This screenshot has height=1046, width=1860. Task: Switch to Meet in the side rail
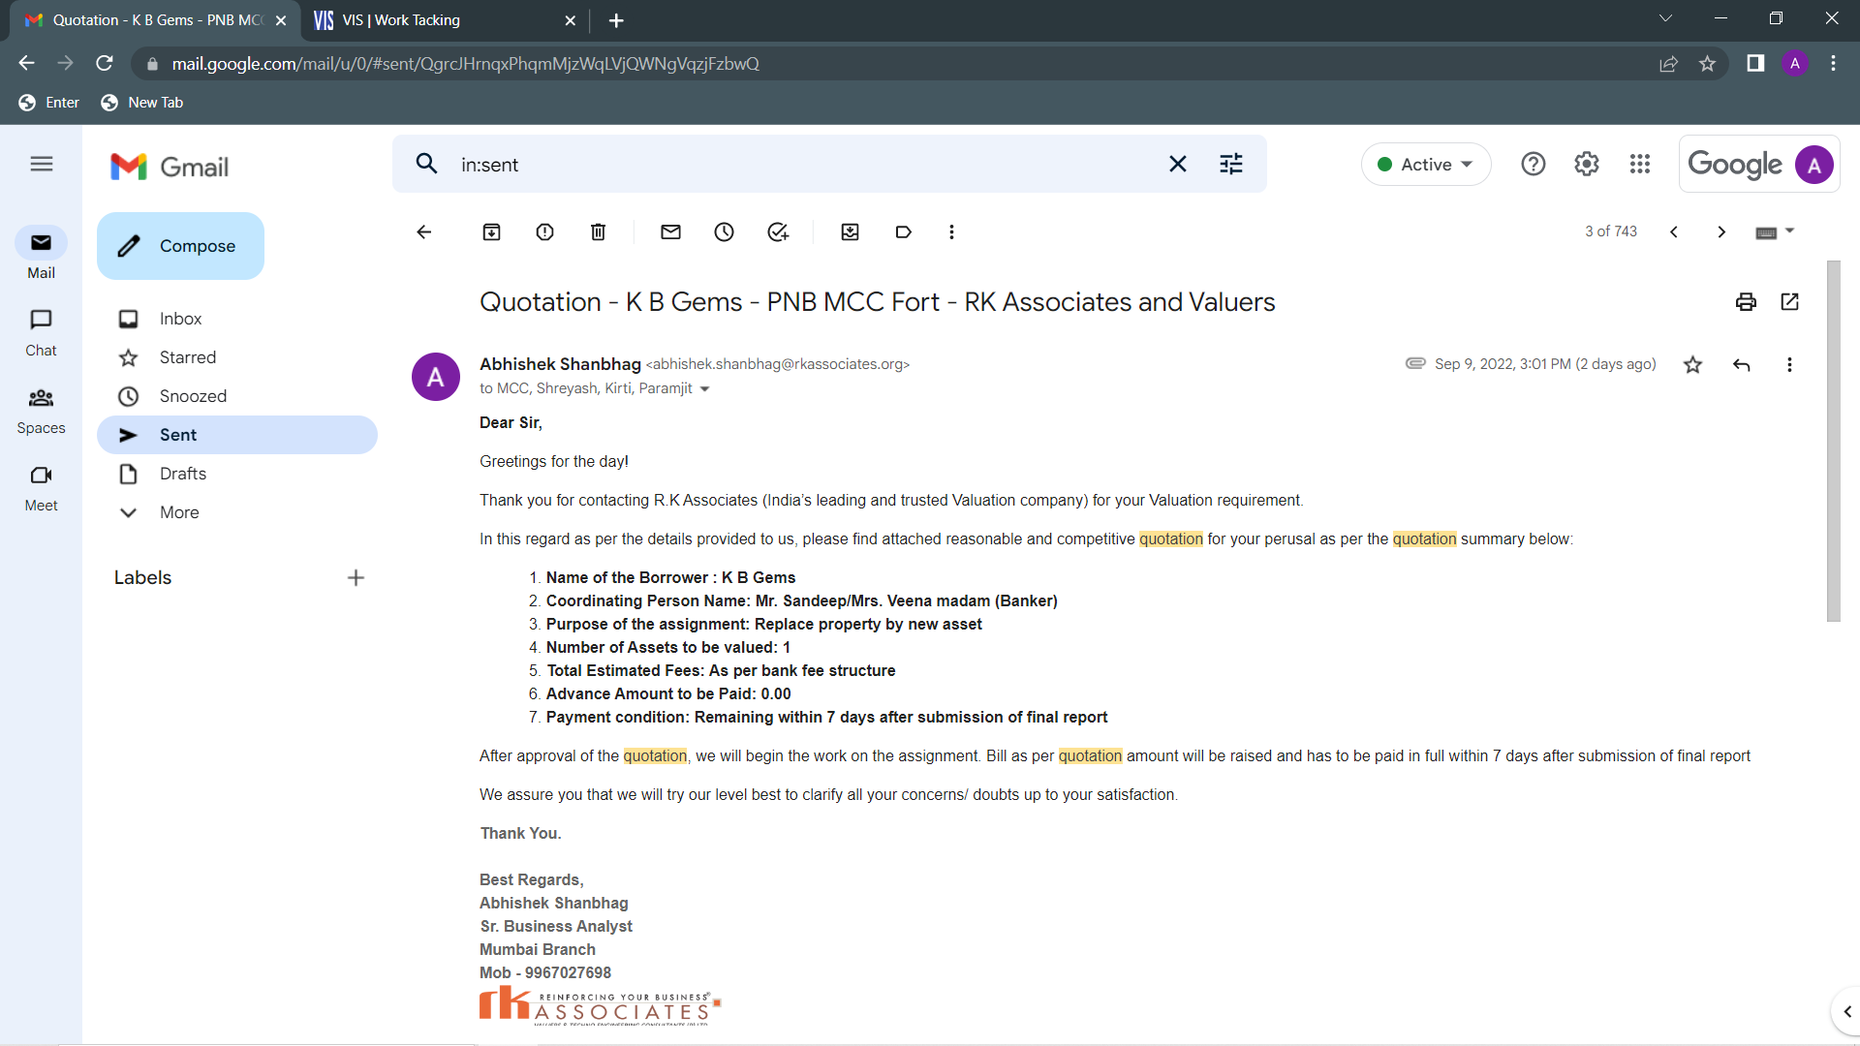pos(41,487)
